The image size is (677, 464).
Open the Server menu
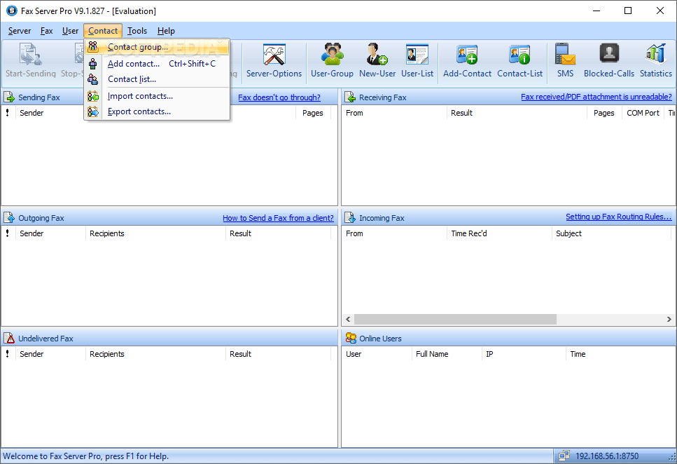click(x=20, y=31)
